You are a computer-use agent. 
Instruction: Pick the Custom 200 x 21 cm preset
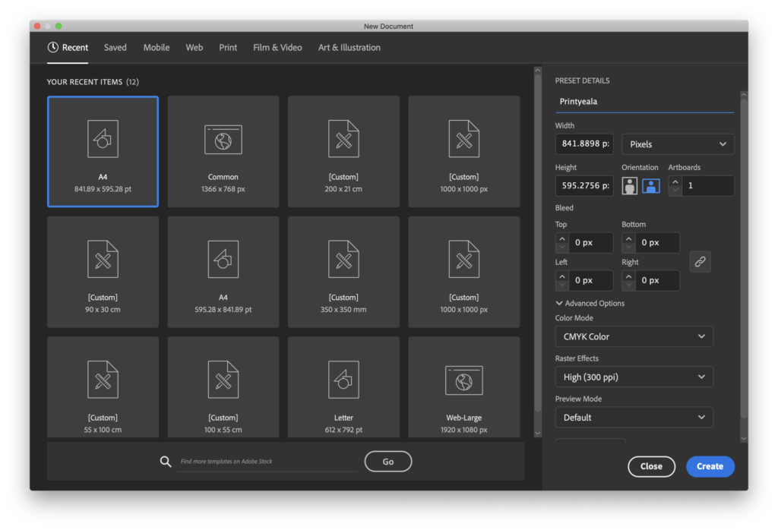pos(343,151)
